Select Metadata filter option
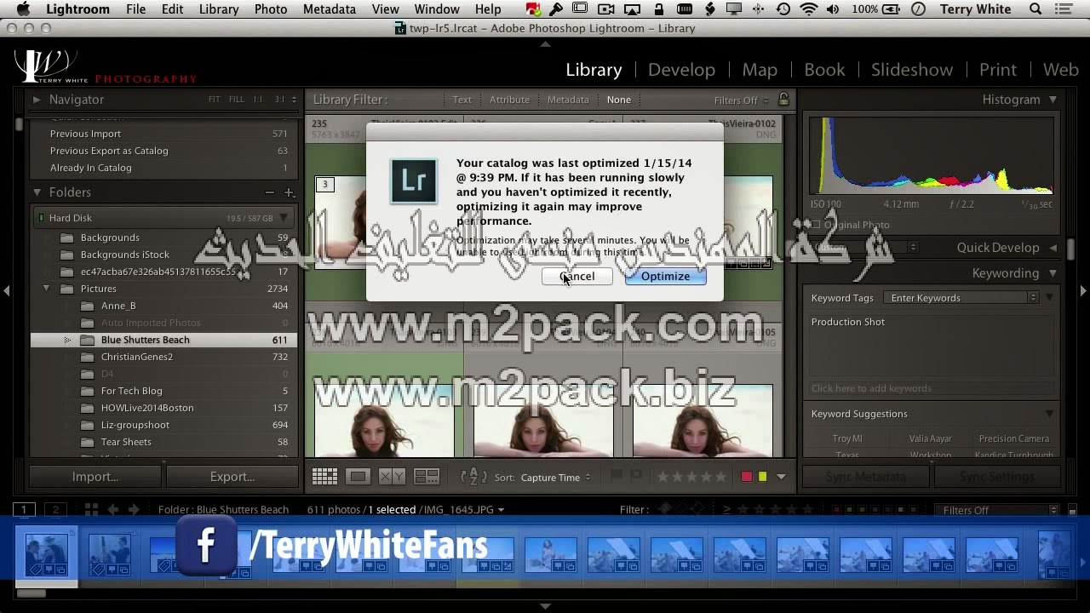The image size is (1090, 613). 568,100
